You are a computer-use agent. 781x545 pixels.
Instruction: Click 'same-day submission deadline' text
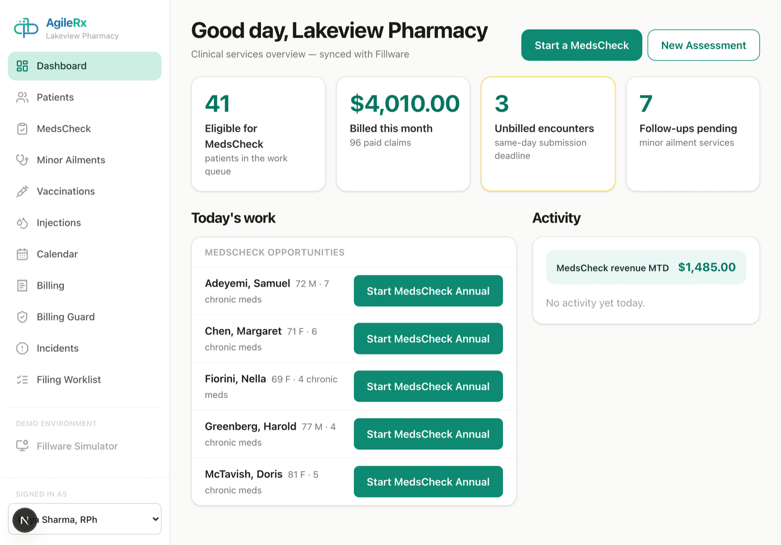[x=540, y=149]
